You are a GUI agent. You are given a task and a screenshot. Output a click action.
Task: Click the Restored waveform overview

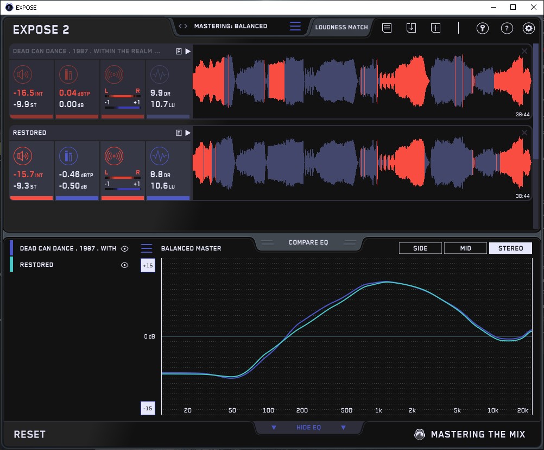362,163
